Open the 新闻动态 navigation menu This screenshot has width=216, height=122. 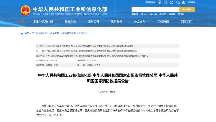click(x=70, y=22)
